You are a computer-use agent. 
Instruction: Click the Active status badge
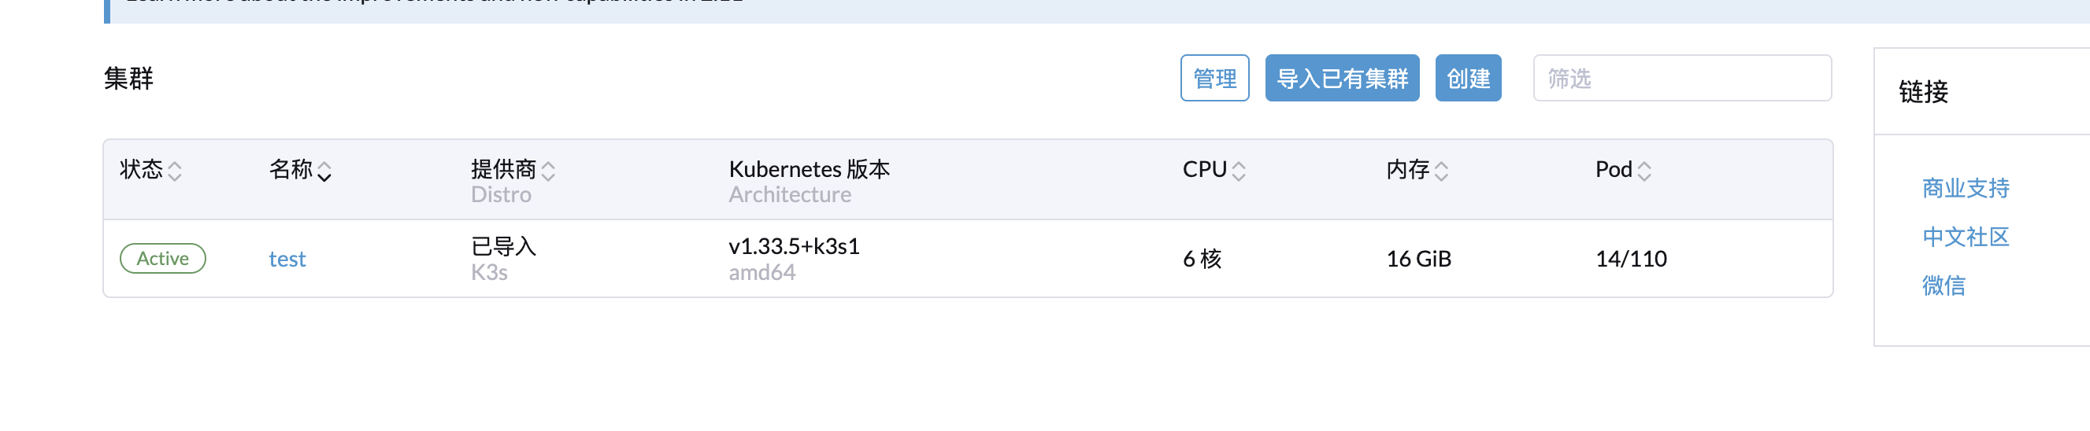tap(162, 260)
